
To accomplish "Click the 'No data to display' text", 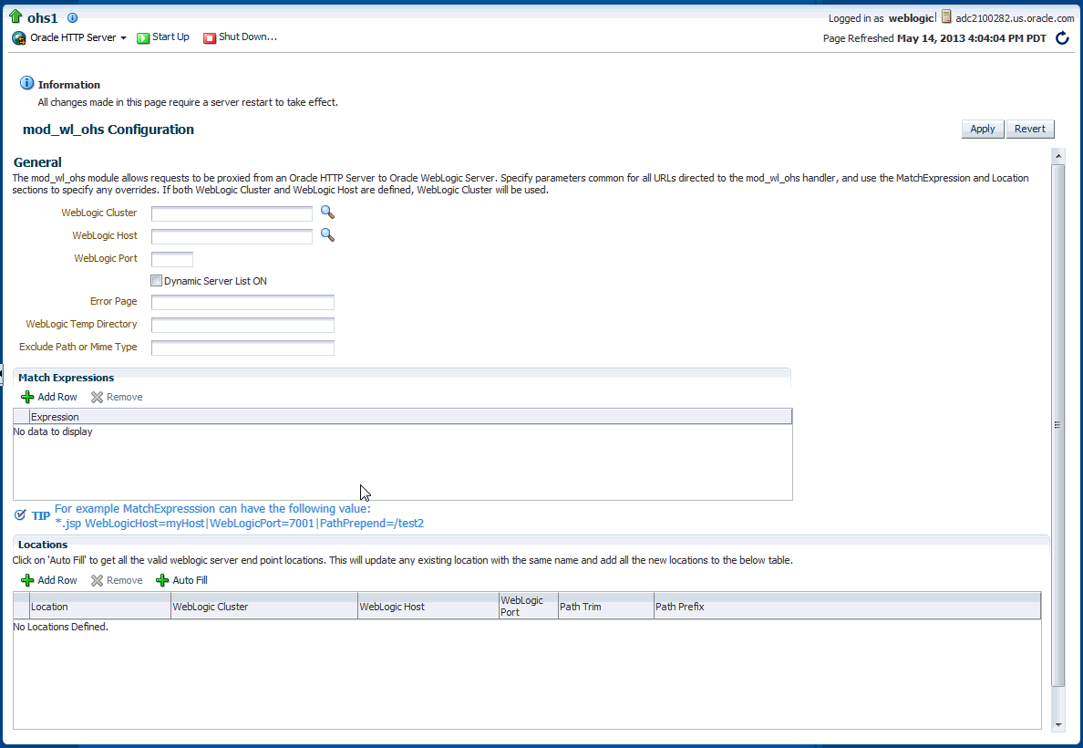I will [x=53, y=431].
